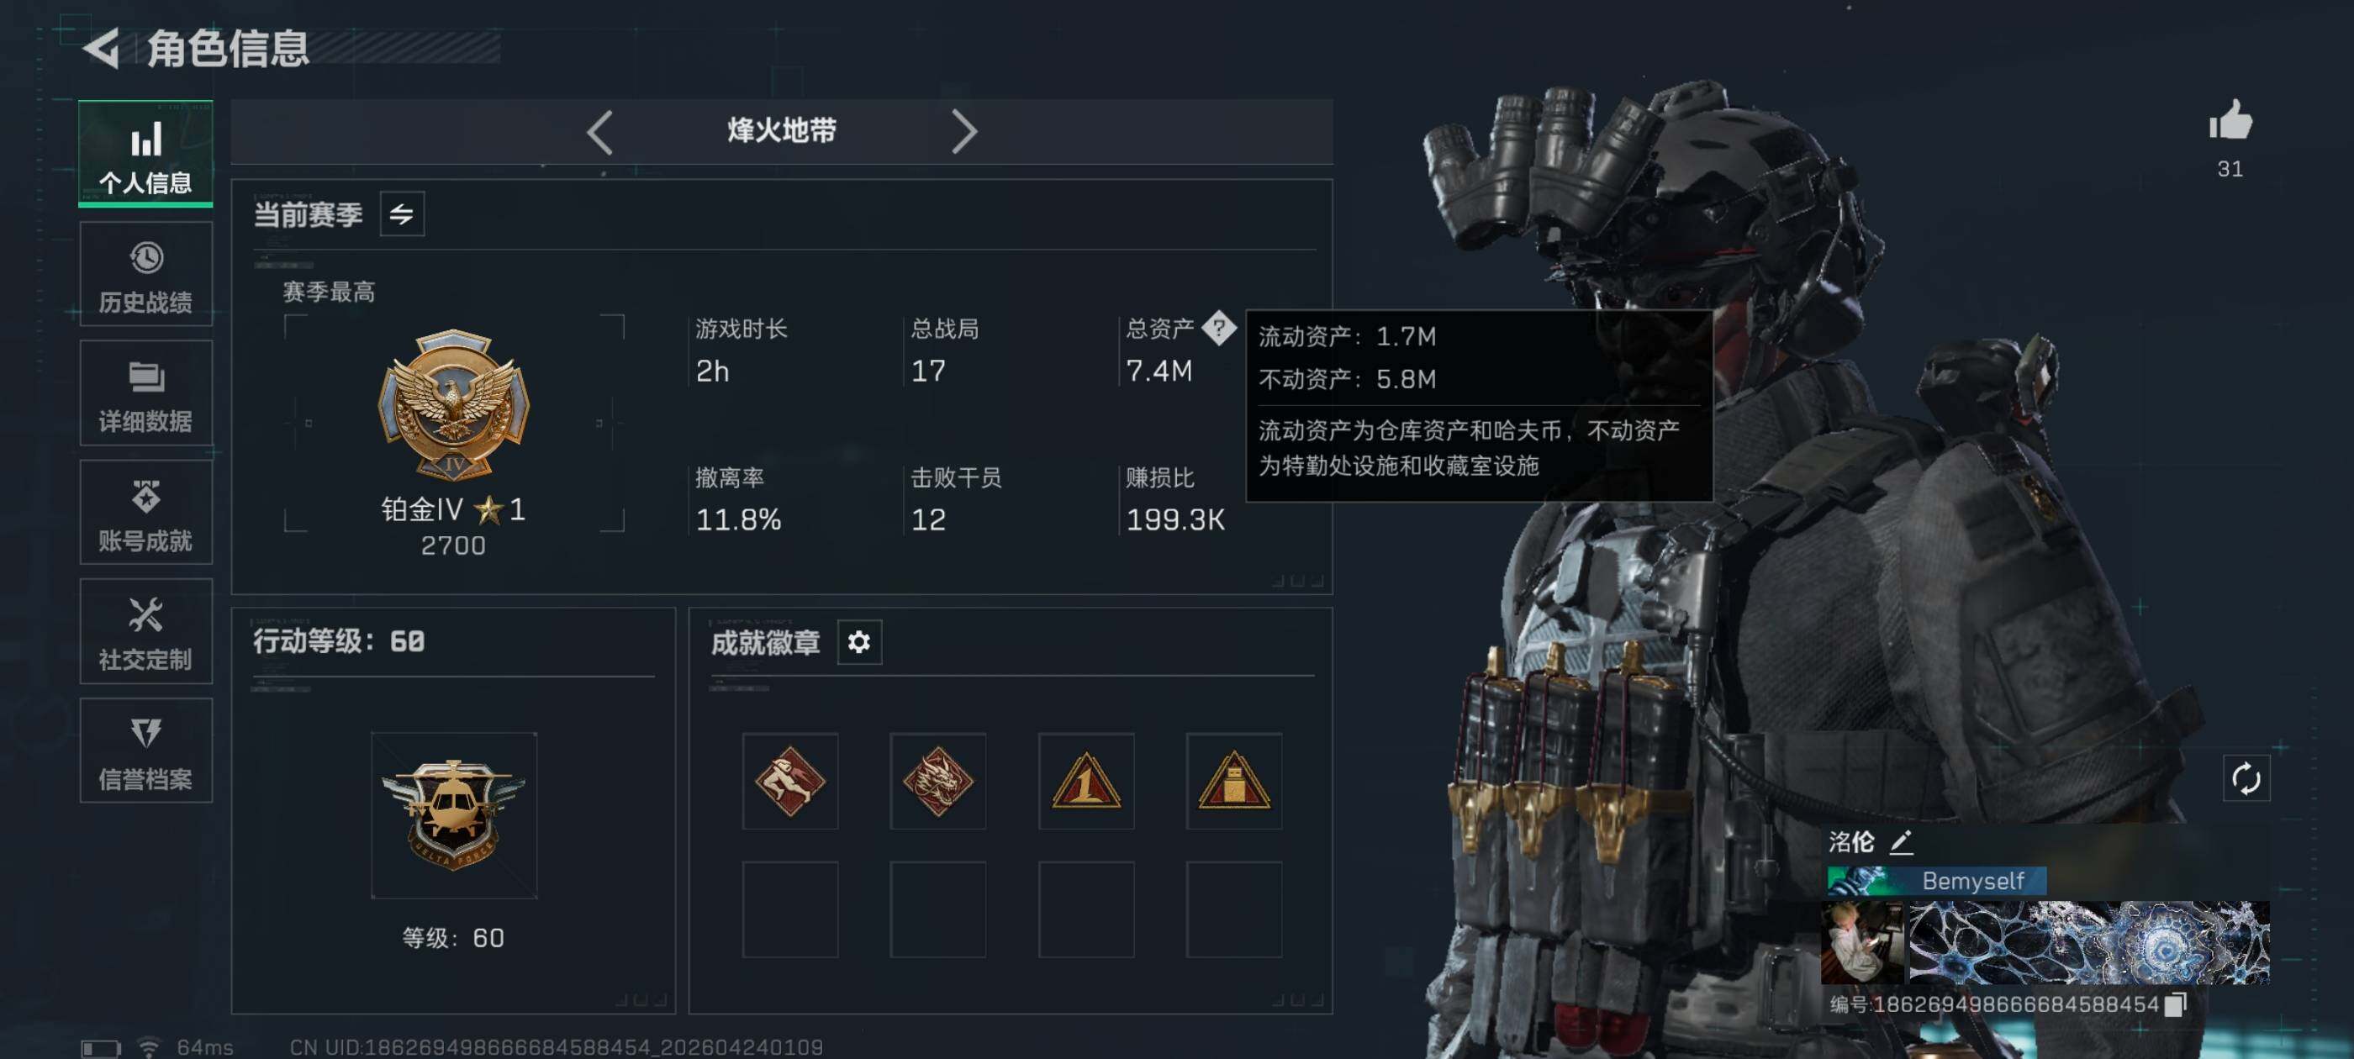2354x1059 pixels.
Task: Open achievement badge settings gear
Action: [x=858, y=642]
